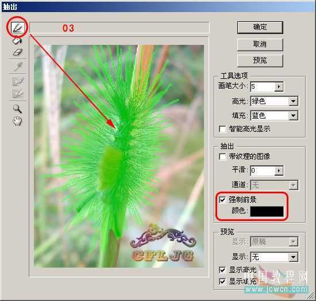Screen dimensions: 316x301
Task: Click the 取消 button
Action: pyautogui.click(x=260, y=44)
